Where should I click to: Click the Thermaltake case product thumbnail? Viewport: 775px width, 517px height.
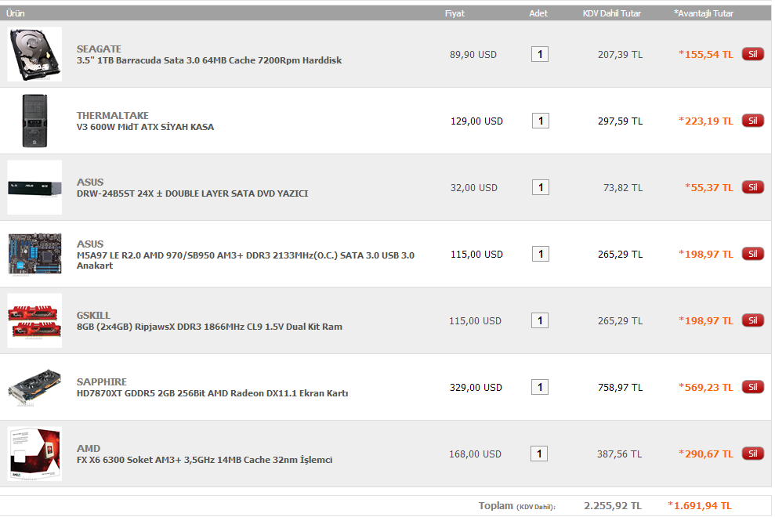pyautogui.click(x=34, y=121)
